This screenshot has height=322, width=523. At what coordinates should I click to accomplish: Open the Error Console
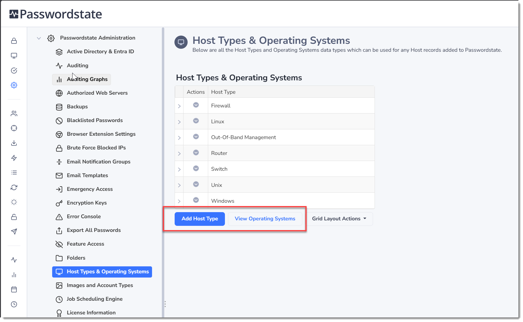point(78,217)
